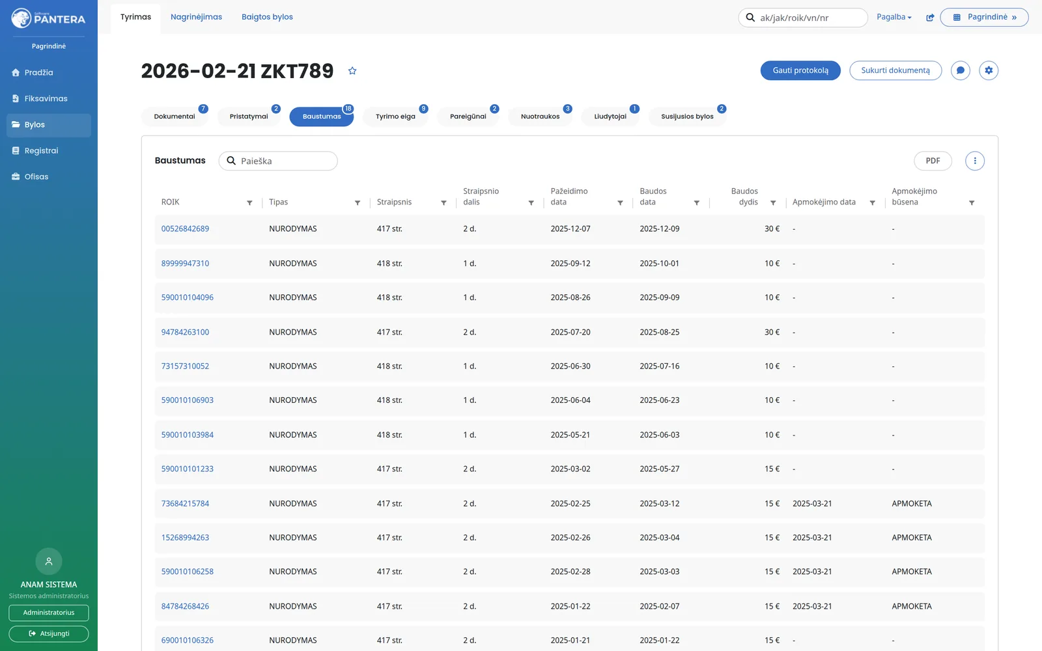Open ROIK link 590010103984
Image resolution: width=1042 pixels, height=651 pixels.
188,435
